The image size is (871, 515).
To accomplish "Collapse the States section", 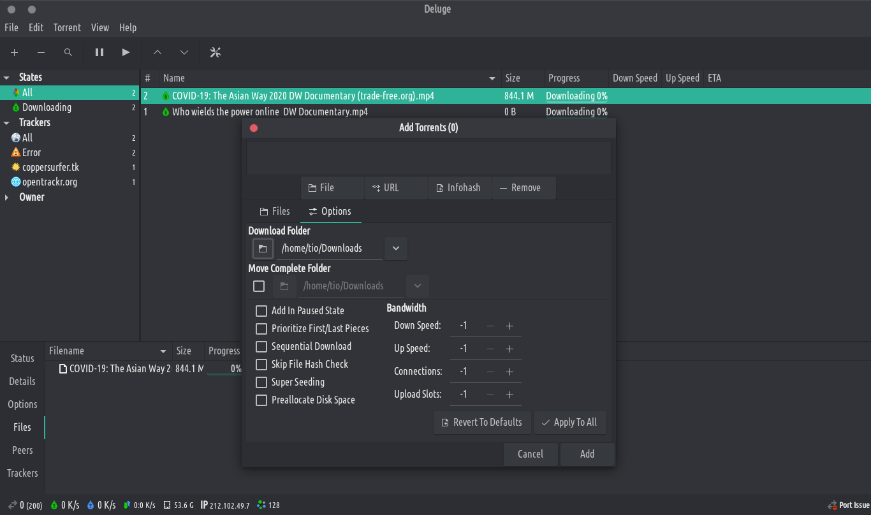I will click(x=6, y=77).
